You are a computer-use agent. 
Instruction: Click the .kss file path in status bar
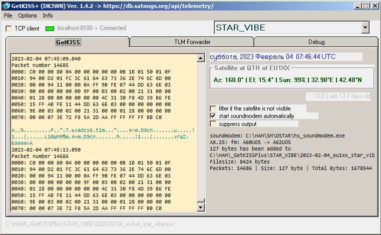point(90,224)
